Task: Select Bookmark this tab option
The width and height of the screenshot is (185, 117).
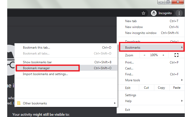Action: coord(36,48)
